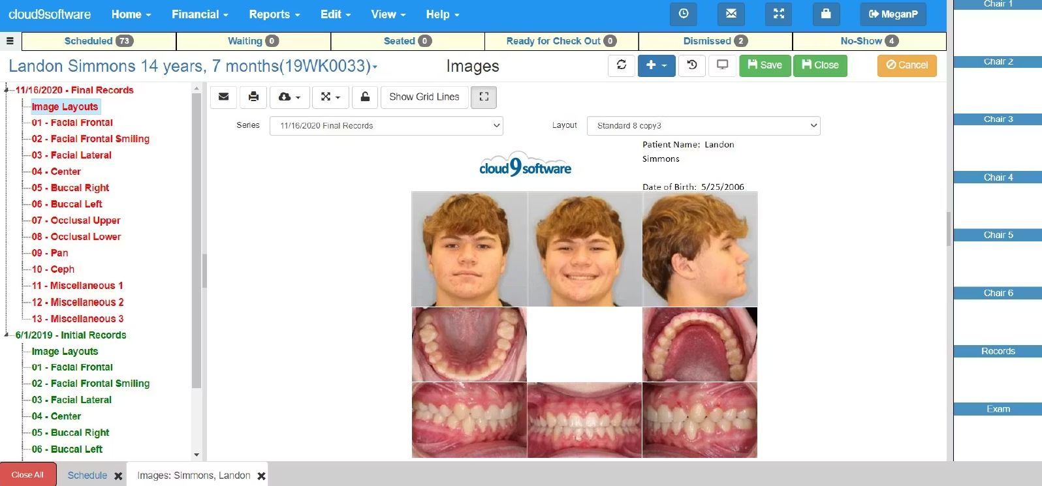Open the hamburger menu beside Scheduled

click(10, 40)
